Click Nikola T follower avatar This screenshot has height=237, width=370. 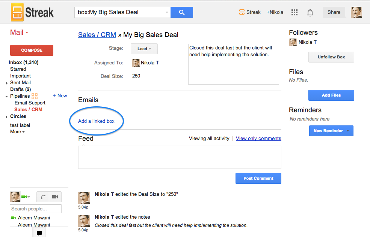coord(293,42)
